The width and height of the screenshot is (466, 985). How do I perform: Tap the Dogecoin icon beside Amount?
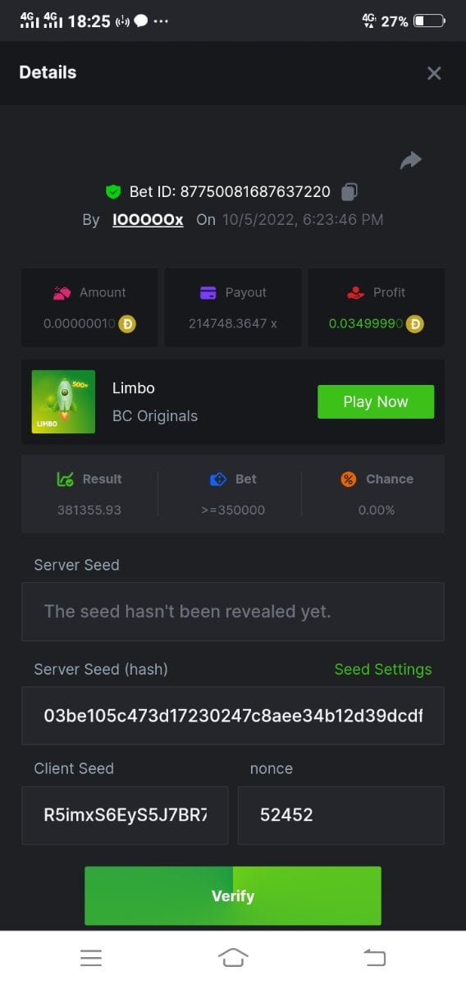[127, 323]
